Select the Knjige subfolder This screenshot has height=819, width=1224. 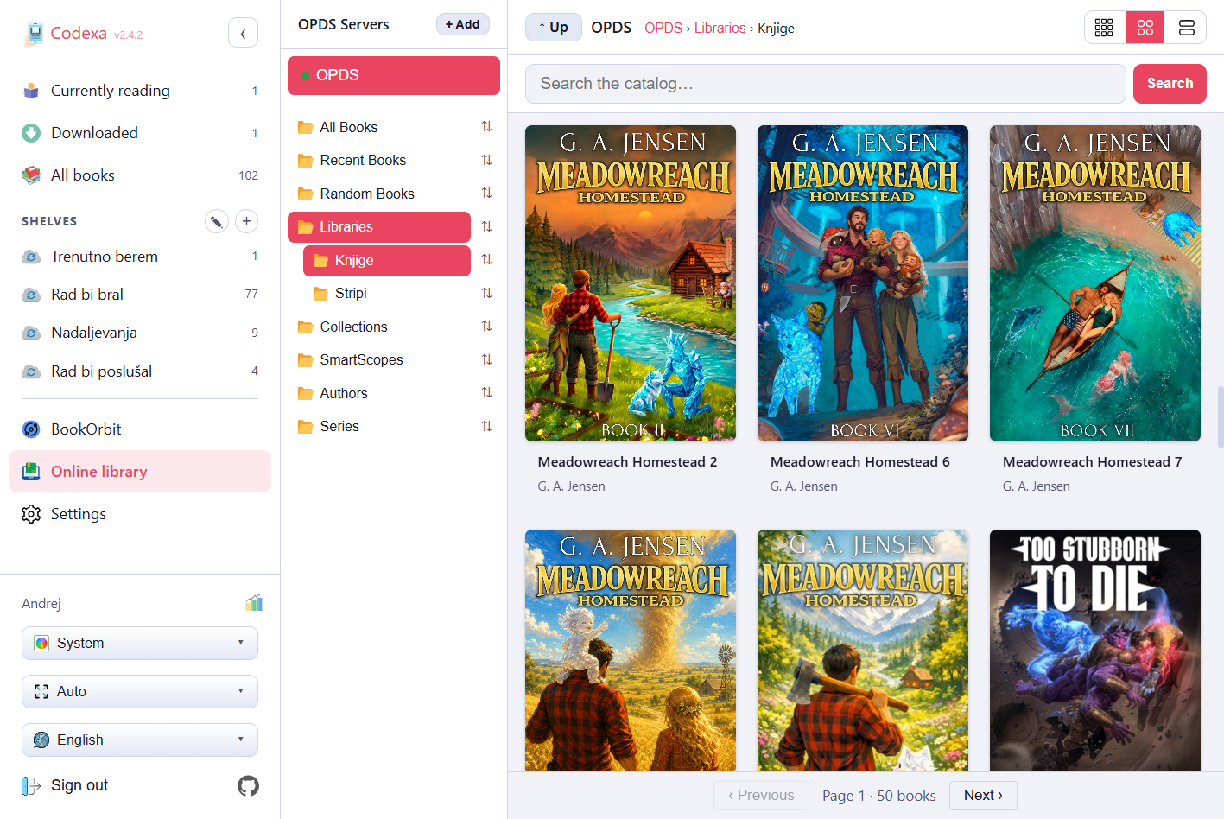point(387,260)
